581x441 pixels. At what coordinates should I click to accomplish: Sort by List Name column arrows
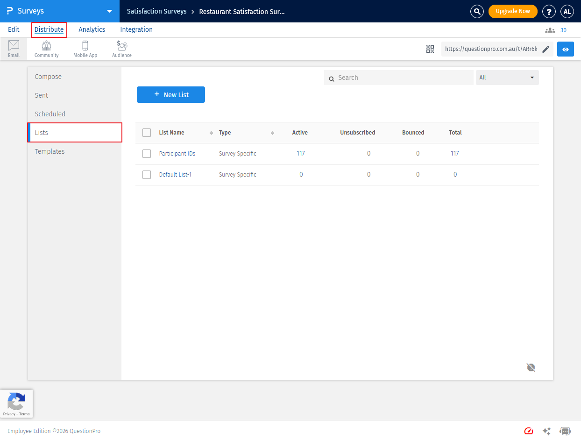tap(211, 133)
